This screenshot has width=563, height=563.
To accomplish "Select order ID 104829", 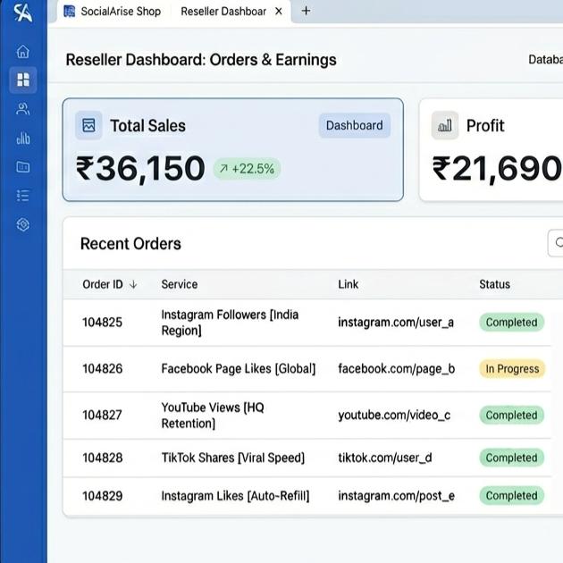I will [x=103, y=496].
